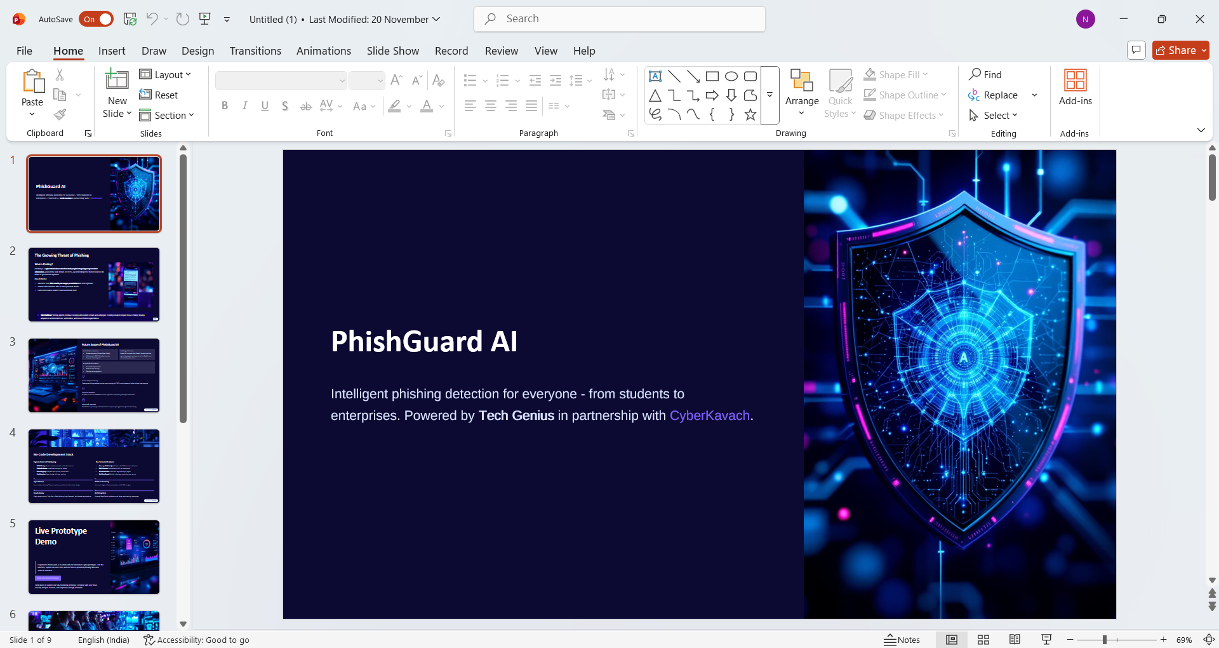Click the Format Painter brush icon
Viewport: 1219px width, 648px height.
[60, 115]
